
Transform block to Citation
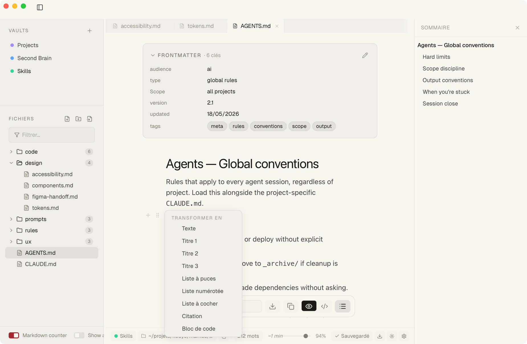coord(203,316)
